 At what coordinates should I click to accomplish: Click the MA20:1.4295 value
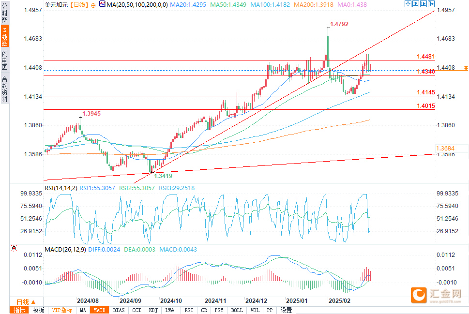coord(188,5)
